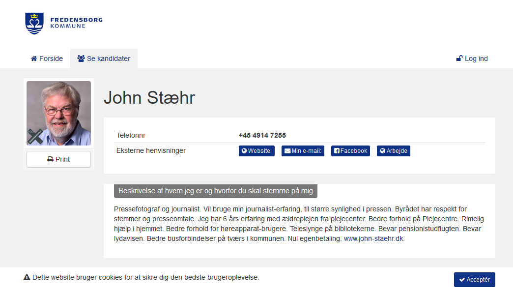The image size is (513, 292).
Task: Click the Facebook logo icon
Action: coord(337,151)
